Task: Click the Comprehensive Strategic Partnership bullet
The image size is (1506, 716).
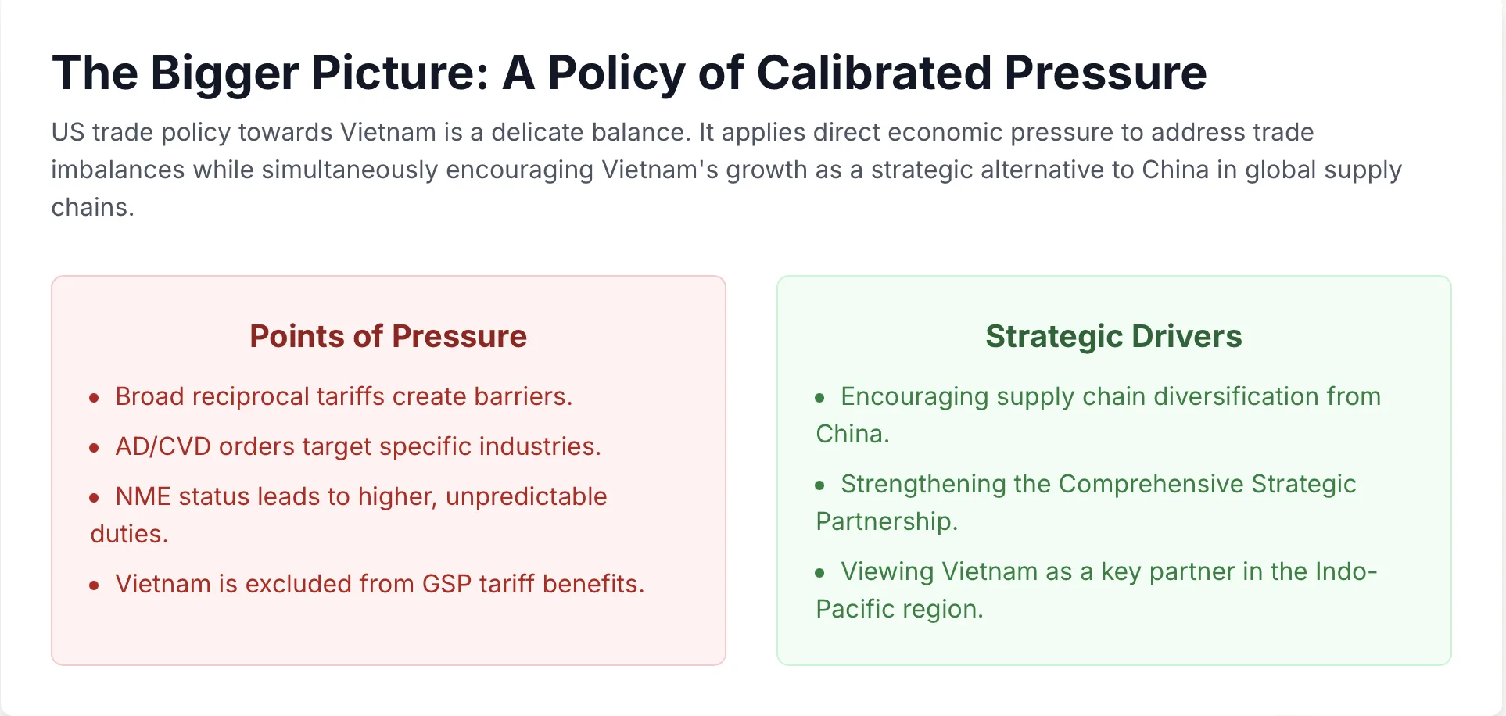Action: click(1086, 503)
